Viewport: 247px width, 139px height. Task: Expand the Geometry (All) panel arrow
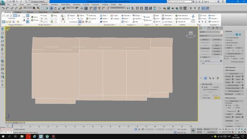click(x=115, y=25)
